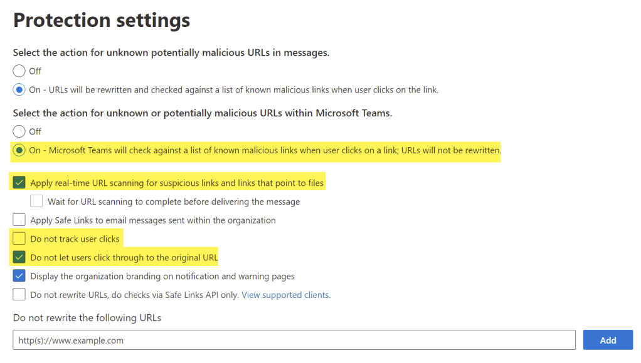Click the 'Apply Safe Links to email messages' label
Image resolution: width=641 pixels, height=363 pixels.
152,220
